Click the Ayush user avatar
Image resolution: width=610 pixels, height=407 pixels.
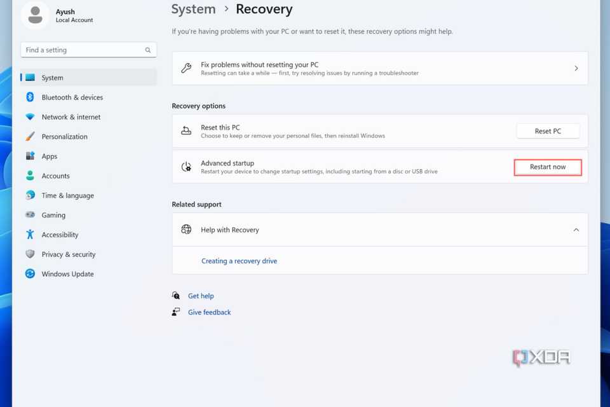[36, 15]
